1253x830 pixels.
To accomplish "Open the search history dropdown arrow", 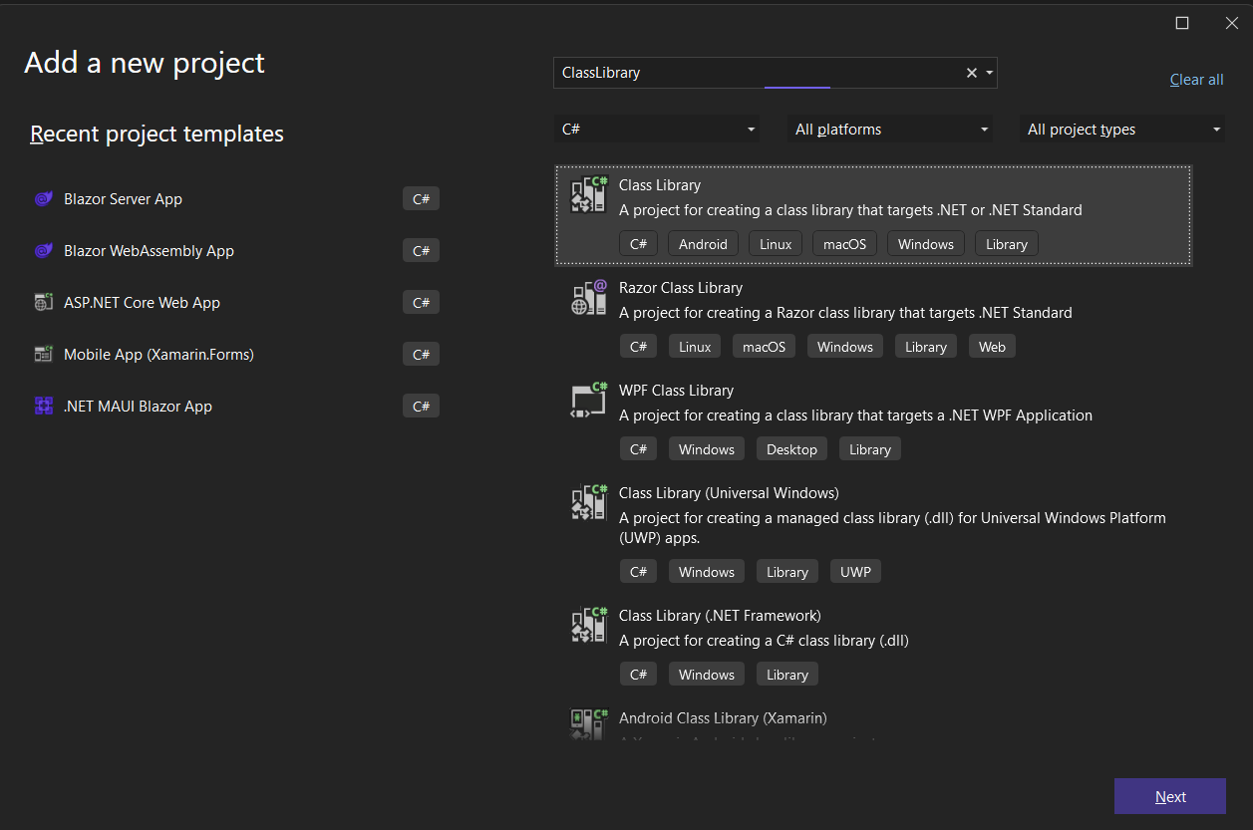I will pos(989,73).
